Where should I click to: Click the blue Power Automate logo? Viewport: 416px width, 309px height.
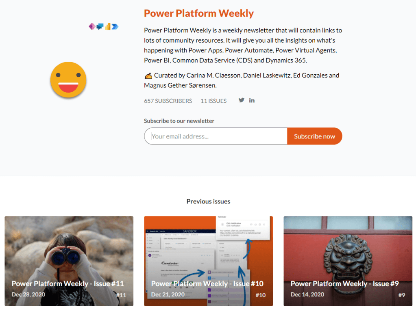(115, 26)
